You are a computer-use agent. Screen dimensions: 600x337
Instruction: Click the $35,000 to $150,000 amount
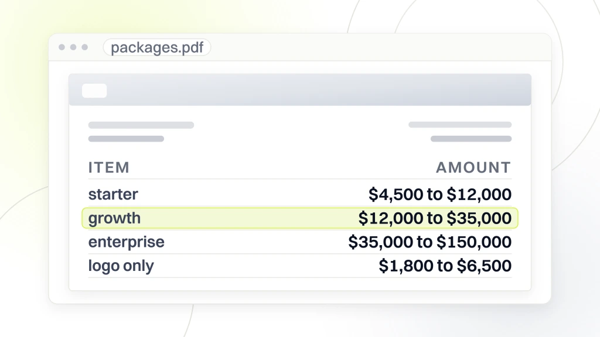tap(429, 242)
